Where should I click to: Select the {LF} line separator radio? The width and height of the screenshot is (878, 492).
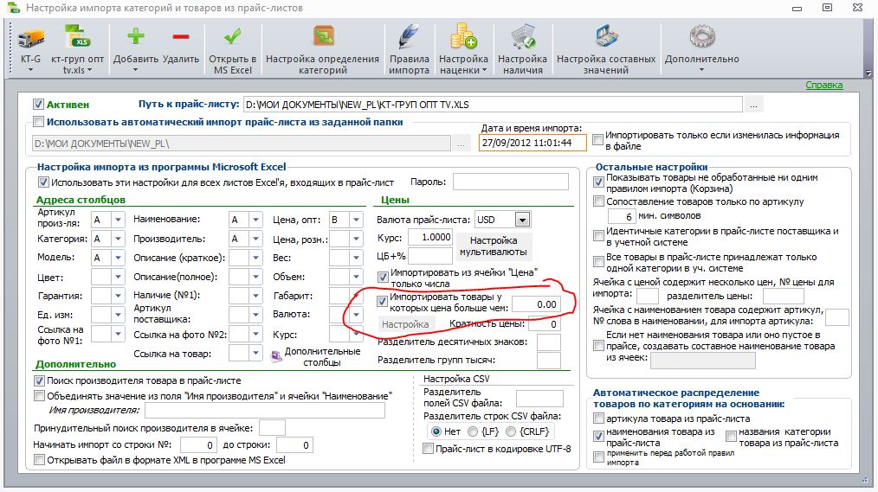pos(473,431)
